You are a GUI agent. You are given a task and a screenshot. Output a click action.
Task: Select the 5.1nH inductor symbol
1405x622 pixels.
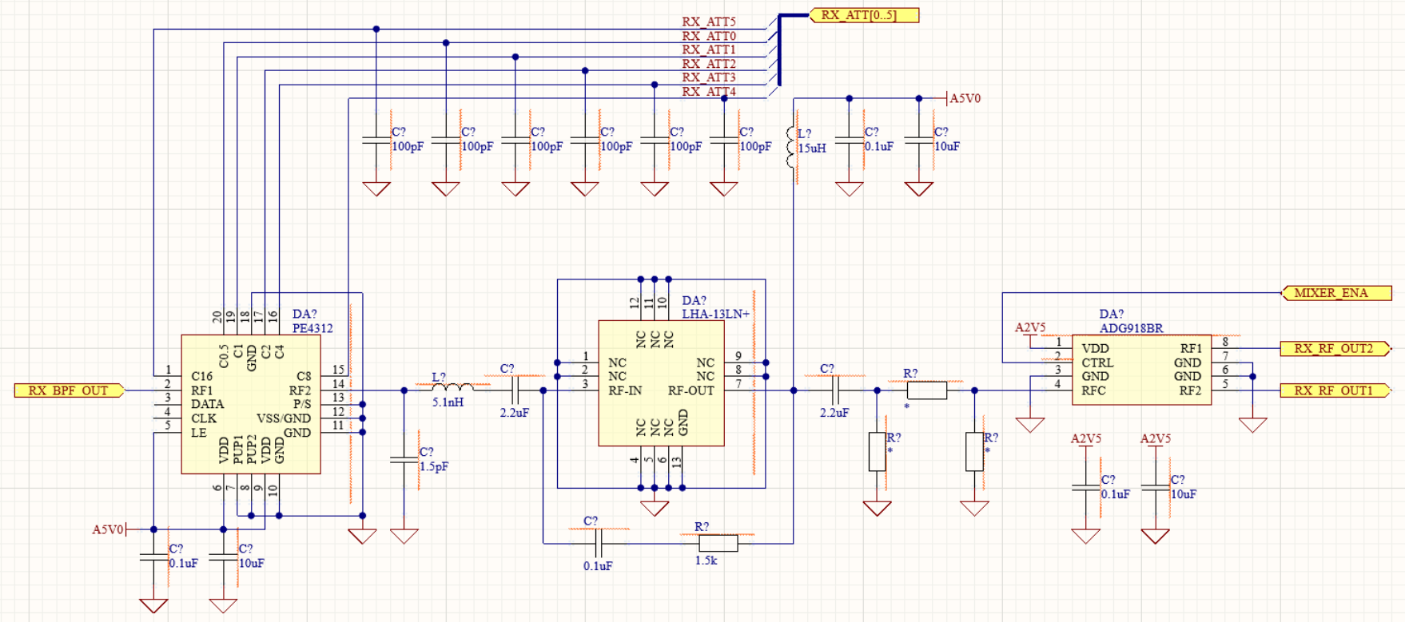[452, 389]
